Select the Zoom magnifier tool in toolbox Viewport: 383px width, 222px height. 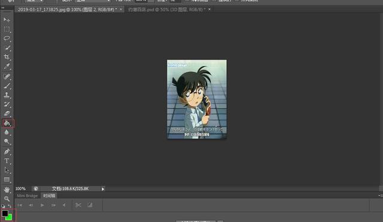pos(7,199)
